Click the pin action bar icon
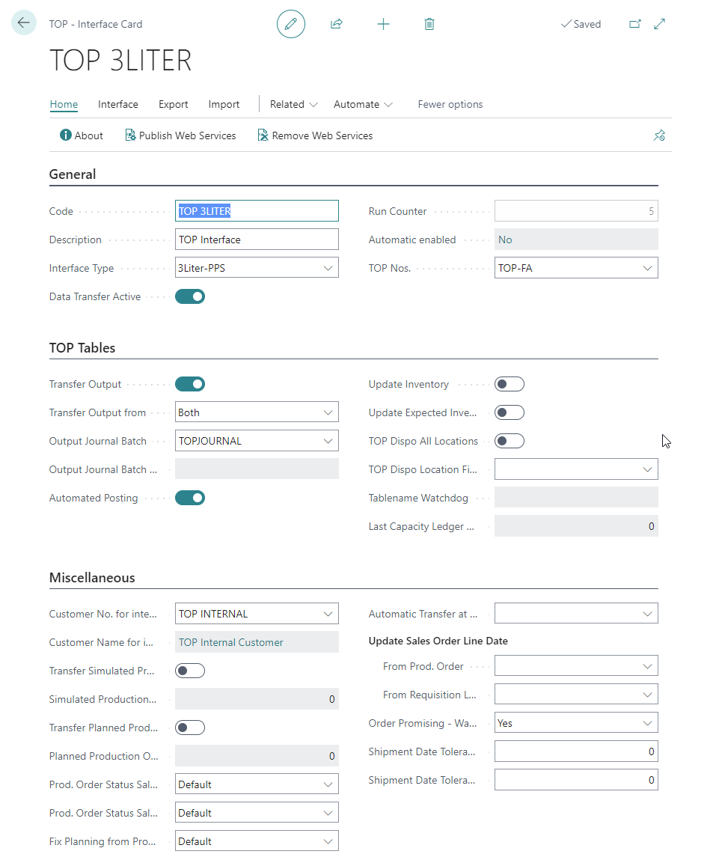Image resolution: width=716 pixels, height=866 pixels. click(x=659, y=135)
